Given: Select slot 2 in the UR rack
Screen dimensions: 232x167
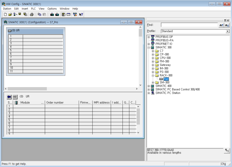Looking at the screenshot, I should (36, 40).
